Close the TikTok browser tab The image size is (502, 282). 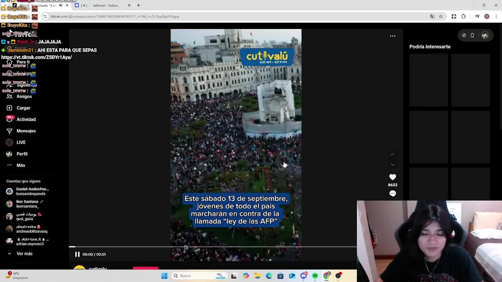tap(67, 5)
